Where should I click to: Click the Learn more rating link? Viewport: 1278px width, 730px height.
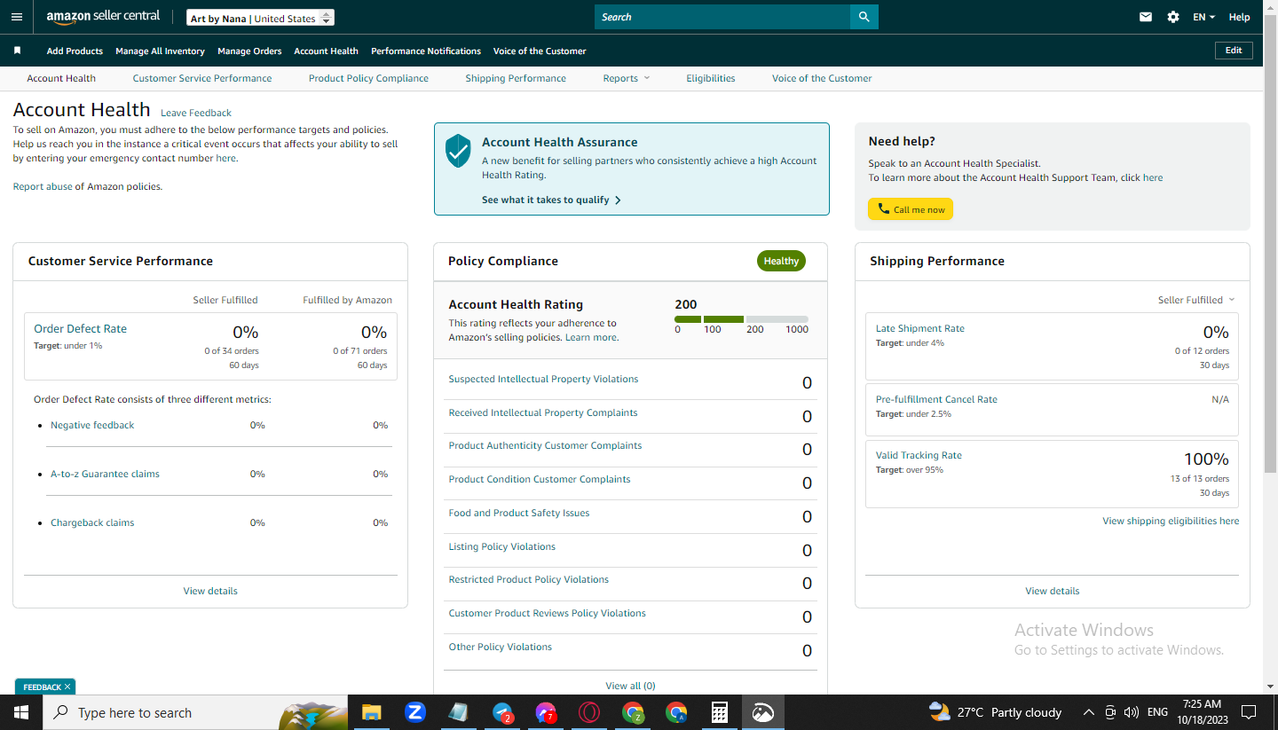coord(590,337)
